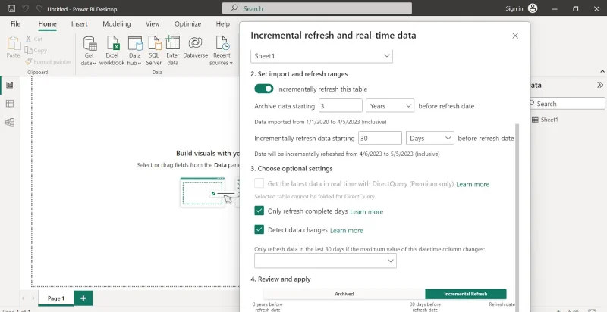Image resolution: width=607 pixels, height=312 pixels.
Task: Open the Modeling ribbon tab
Action: coord(117,24)
